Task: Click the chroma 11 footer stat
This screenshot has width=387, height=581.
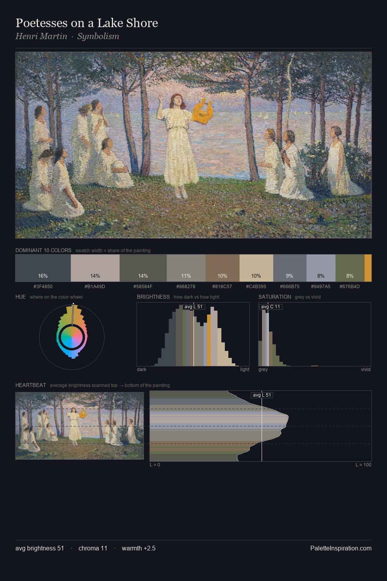Action: (x=93, y=548)
